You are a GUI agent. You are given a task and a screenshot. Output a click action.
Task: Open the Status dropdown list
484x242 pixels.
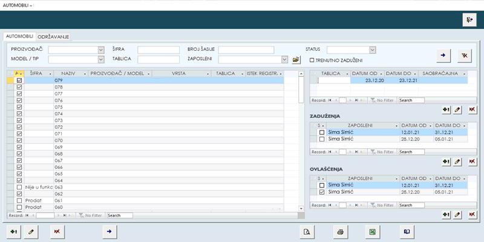[x=372, y=50]
